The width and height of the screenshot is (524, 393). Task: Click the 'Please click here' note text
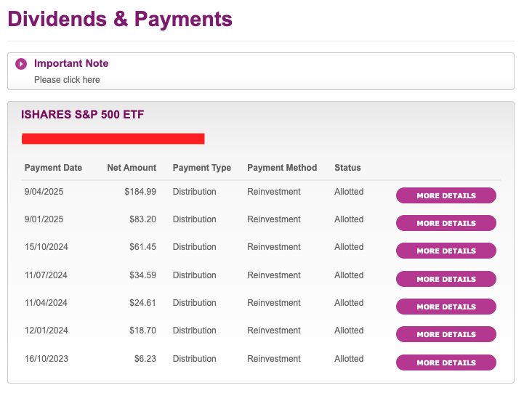pos(67,80)
